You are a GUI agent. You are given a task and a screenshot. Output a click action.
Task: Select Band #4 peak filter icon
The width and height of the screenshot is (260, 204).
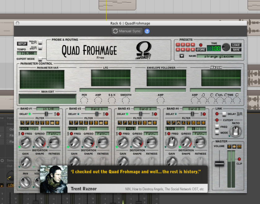click(184, 123)
